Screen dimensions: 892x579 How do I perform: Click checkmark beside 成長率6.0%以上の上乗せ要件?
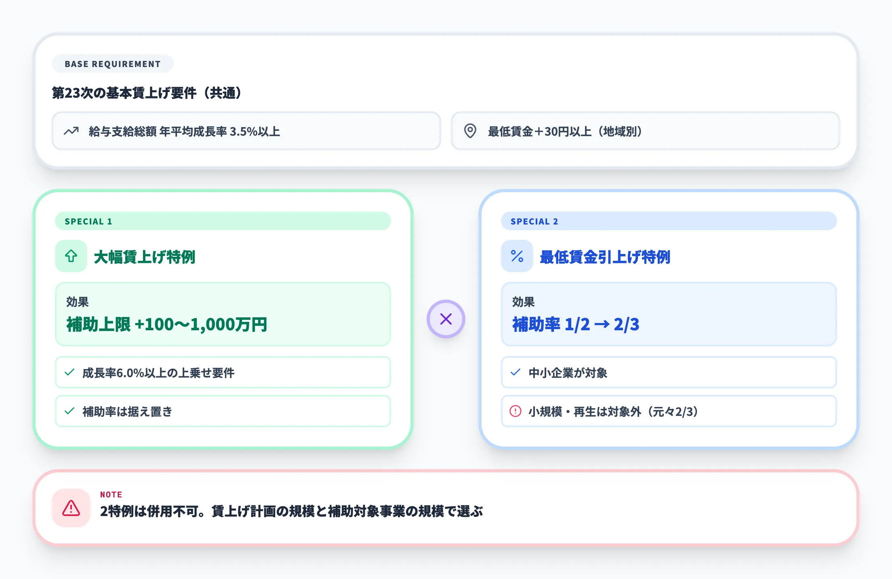point(69,372)
